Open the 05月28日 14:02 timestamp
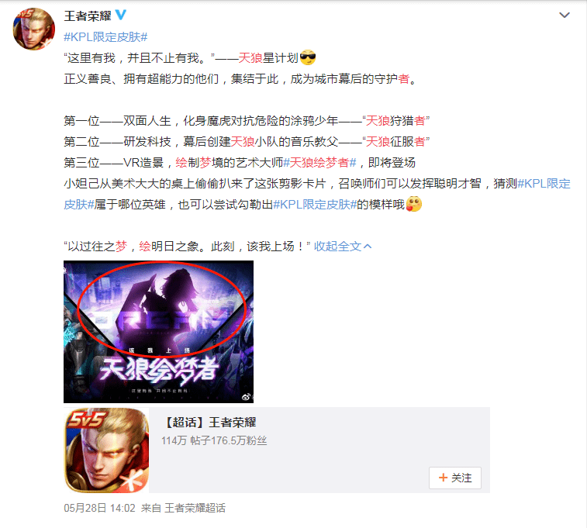 (x=99, y=508)
